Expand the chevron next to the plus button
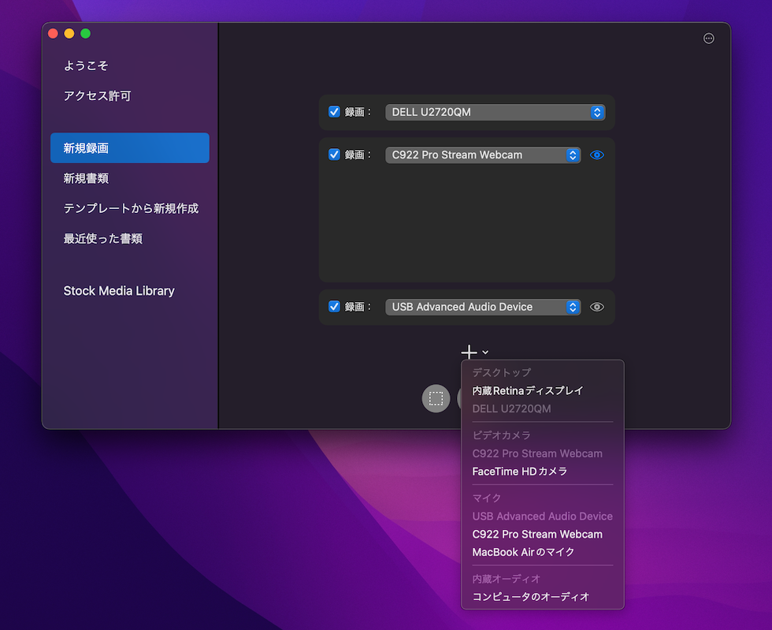 click(484, 352)
